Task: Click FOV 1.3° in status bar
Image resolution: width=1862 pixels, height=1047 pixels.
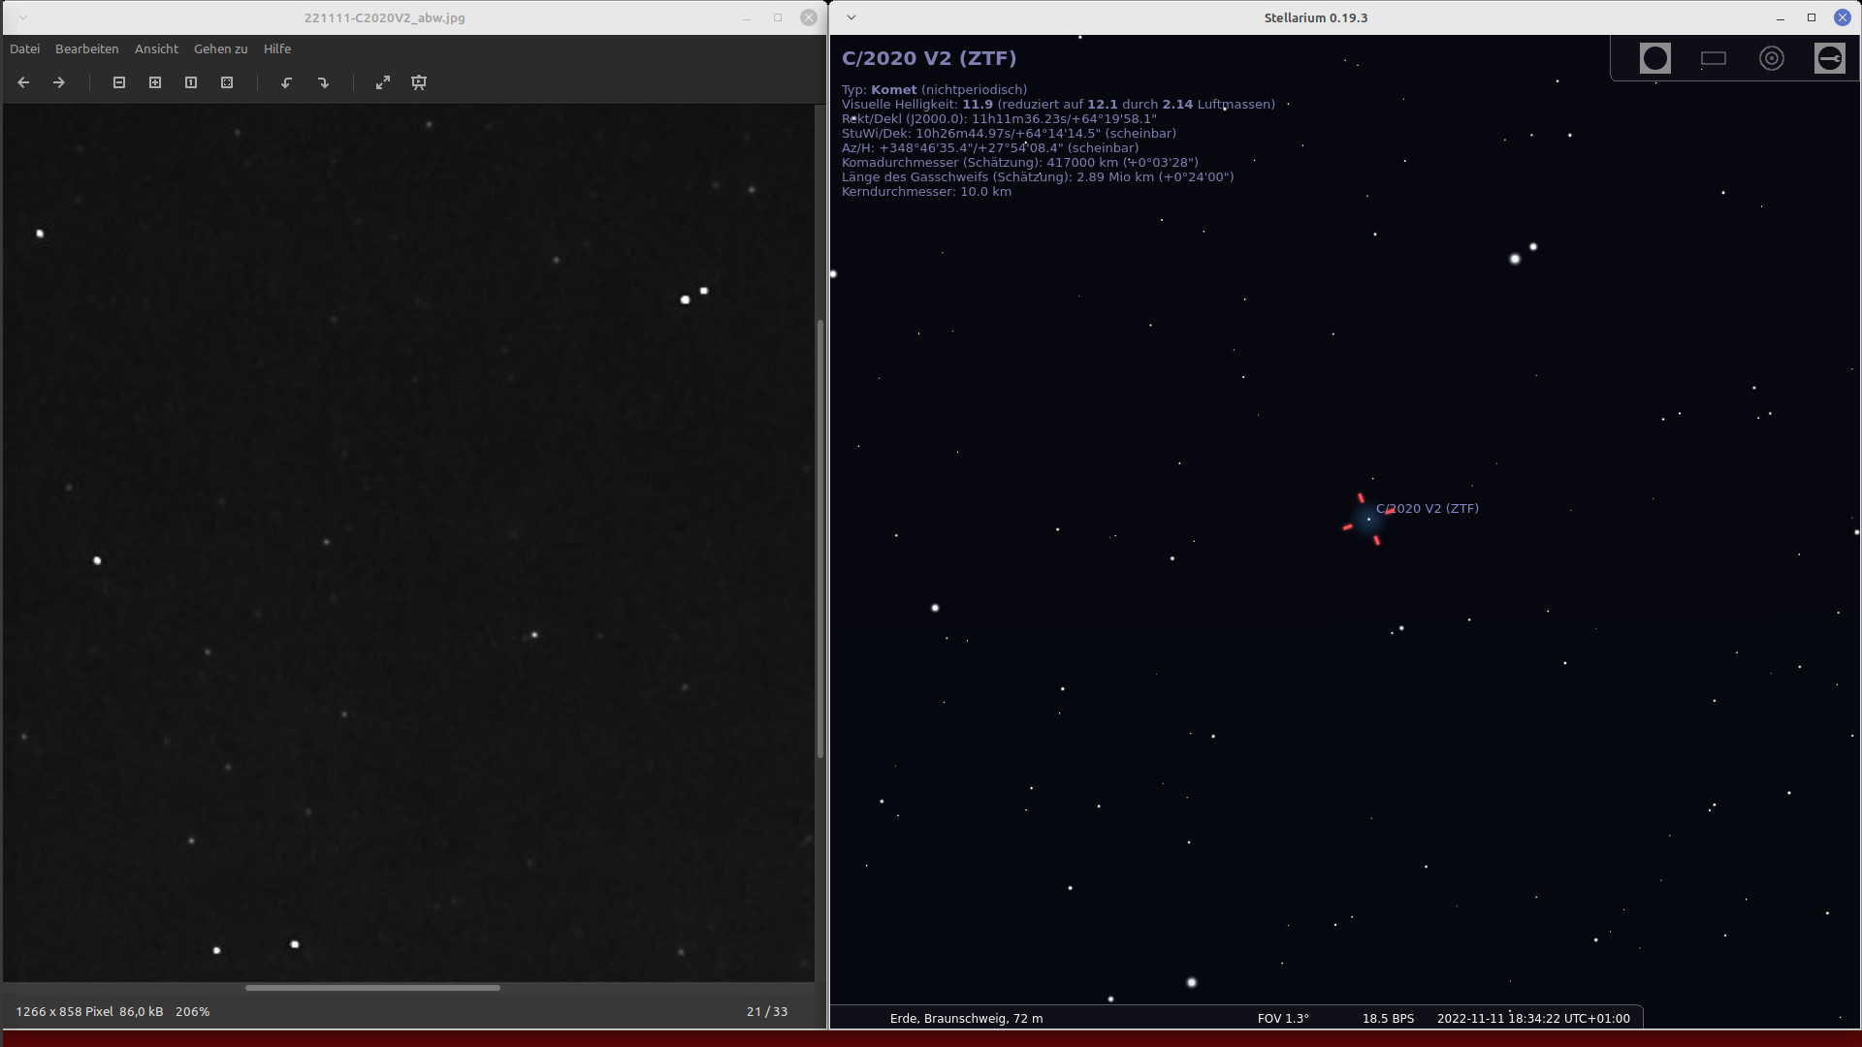Action: click(1283, 1018)
